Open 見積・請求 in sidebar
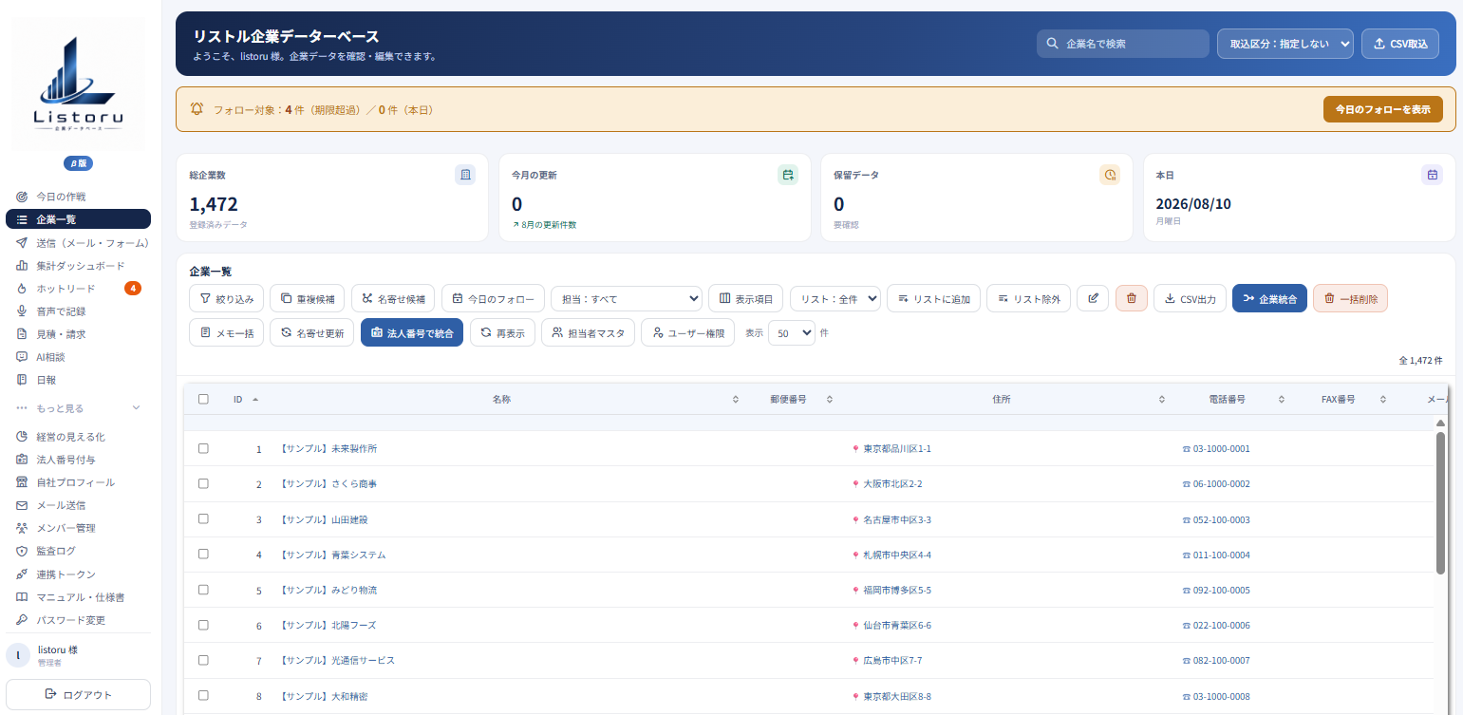The width and height of the screenshot is (1463, 715). (78, 334)
